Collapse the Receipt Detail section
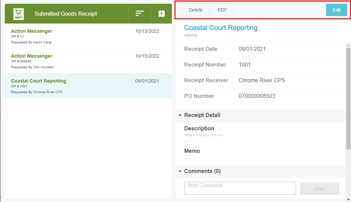Screen dimensions: 351x202 [x=180, y=115]
